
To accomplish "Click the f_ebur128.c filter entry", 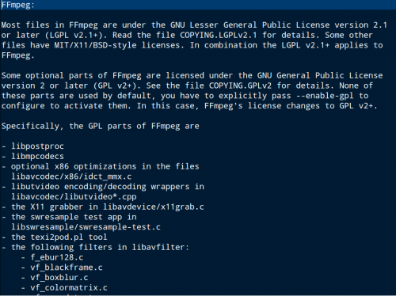I will pyautogui.click(x=57, y=257).
